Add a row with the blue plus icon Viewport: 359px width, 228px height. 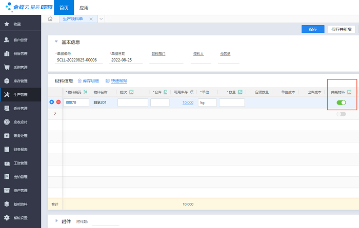[52, 102]
